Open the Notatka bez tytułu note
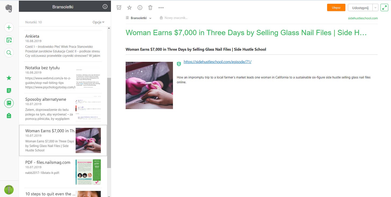 pos(63,77)
